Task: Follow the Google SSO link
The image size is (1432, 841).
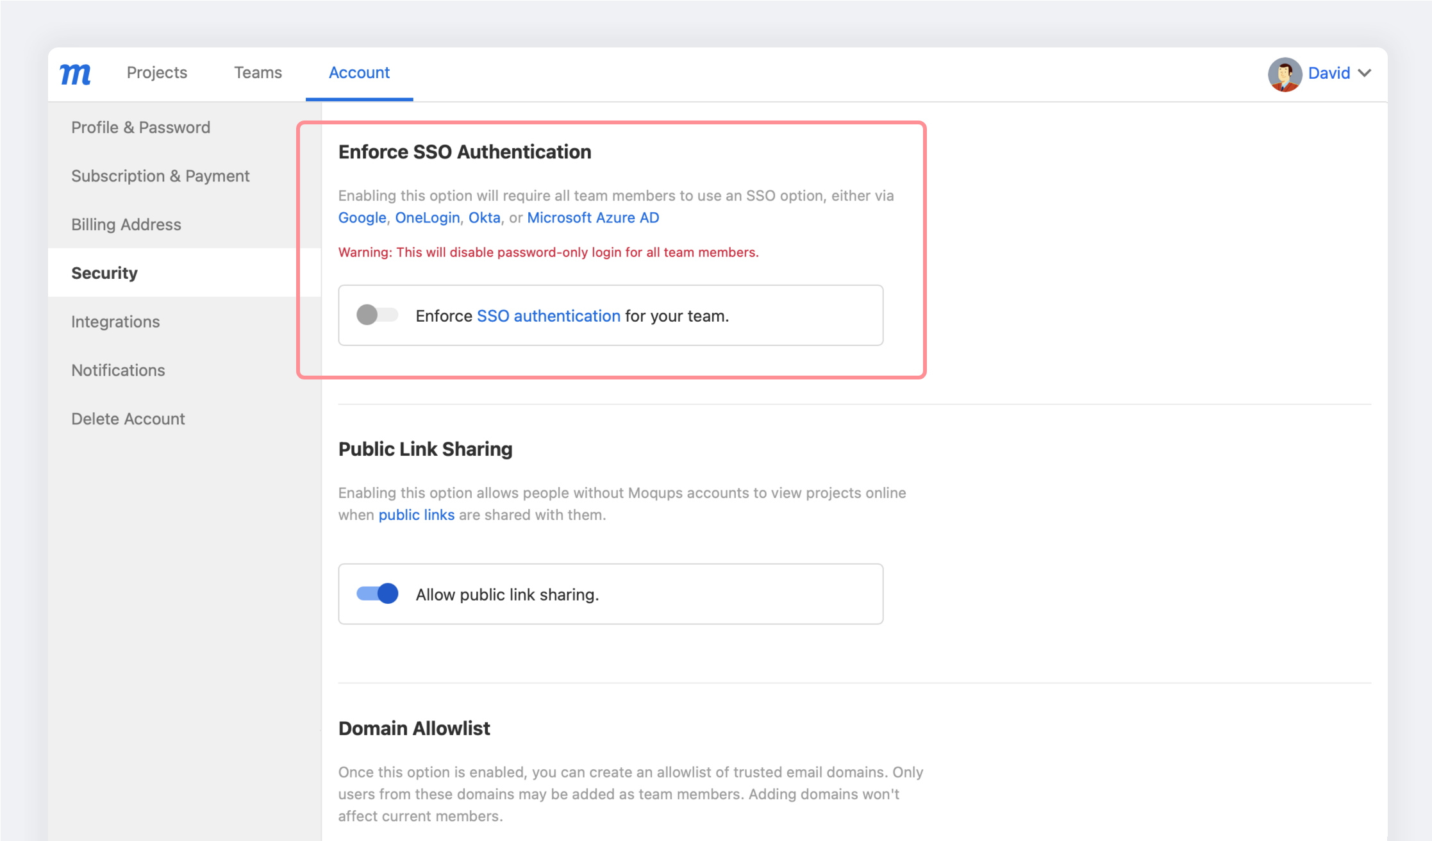Action: (362, 218)
